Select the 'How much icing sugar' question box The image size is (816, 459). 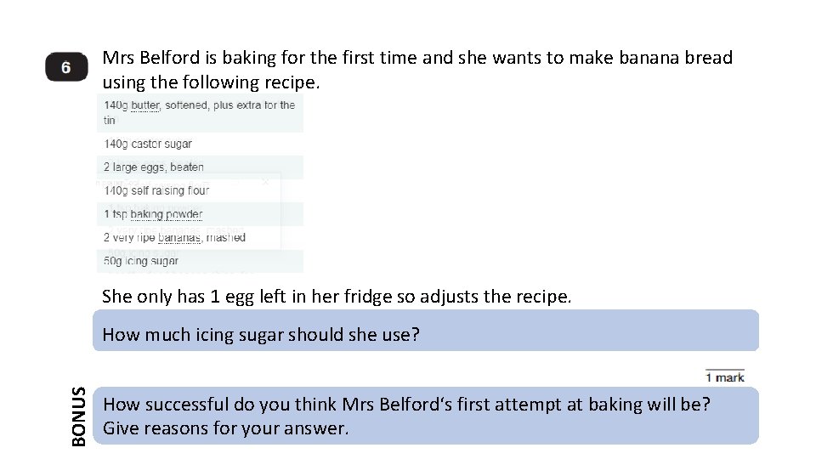[x=425, y=334]
